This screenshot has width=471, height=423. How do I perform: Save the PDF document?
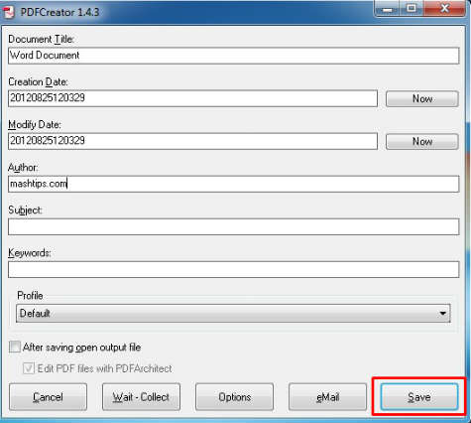pyautogui.click(x=419, y=397)
